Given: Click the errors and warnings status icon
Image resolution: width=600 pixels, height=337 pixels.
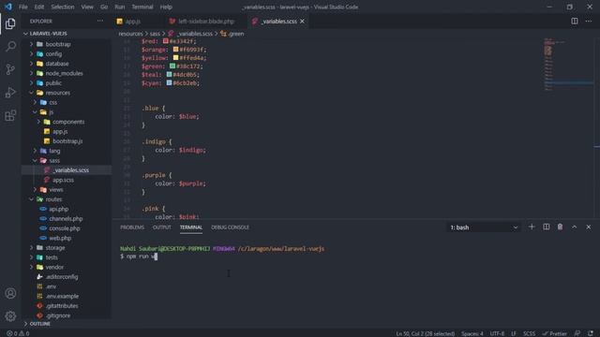Looking at the screenshot, I should [x=18, y=333].
